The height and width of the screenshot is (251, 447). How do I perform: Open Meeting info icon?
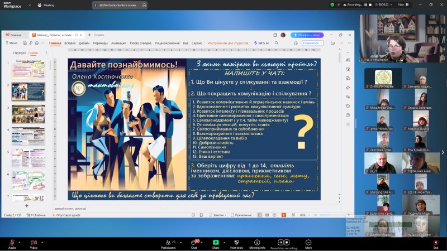click(257, 242)
